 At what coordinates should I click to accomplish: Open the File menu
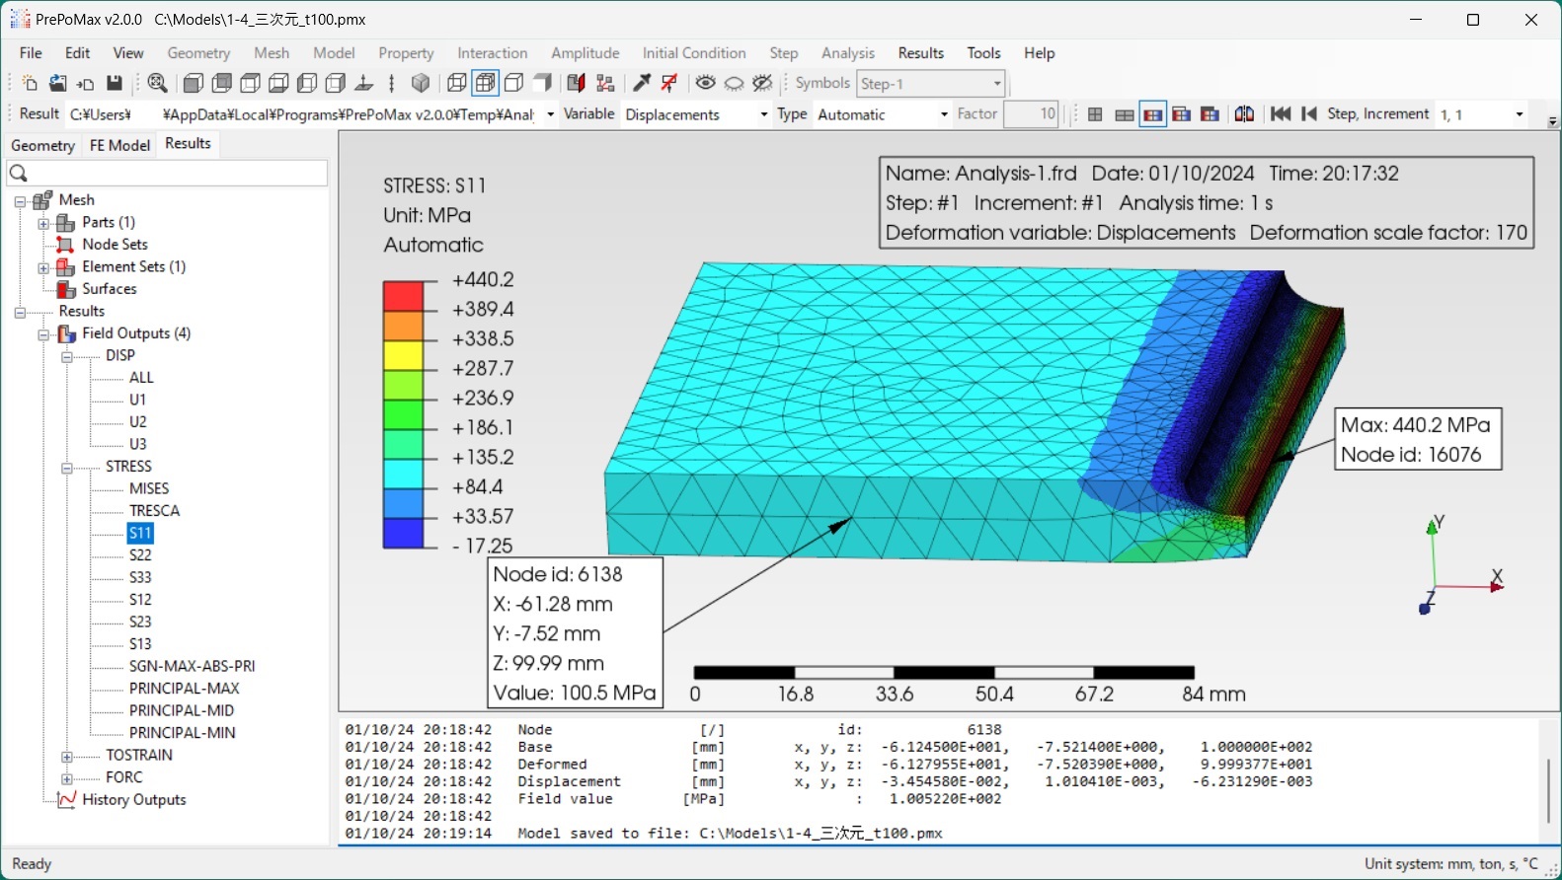(31, 53)
